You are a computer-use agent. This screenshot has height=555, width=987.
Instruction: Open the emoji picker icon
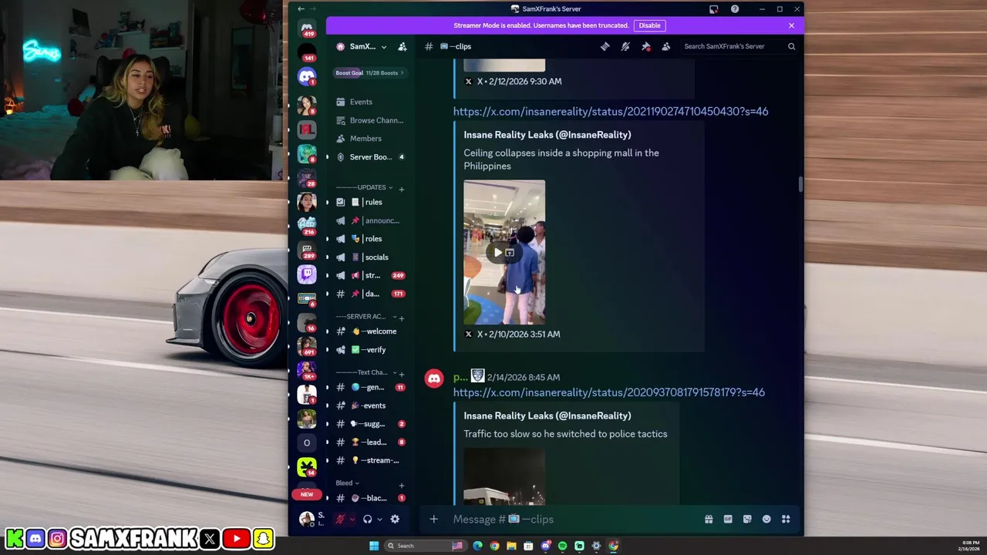[x=766, y=520]
